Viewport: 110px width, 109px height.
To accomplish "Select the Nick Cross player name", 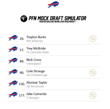I will point(34,60).
